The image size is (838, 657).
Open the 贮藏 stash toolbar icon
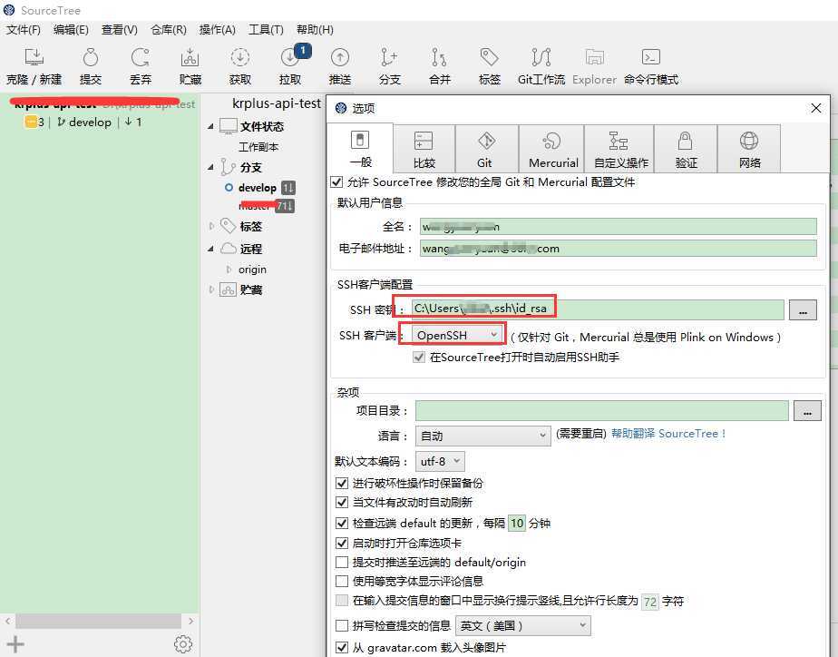[x=190, y=57]
